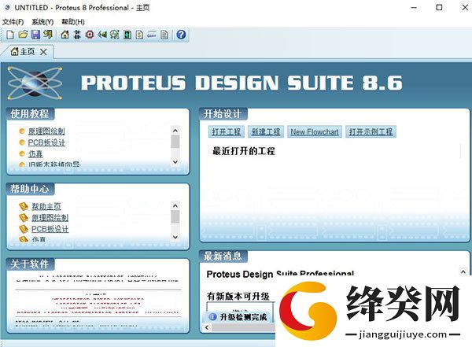Click the 新建工程 button
This screenshot has height=347, width=472.
(x=266, y=132)
